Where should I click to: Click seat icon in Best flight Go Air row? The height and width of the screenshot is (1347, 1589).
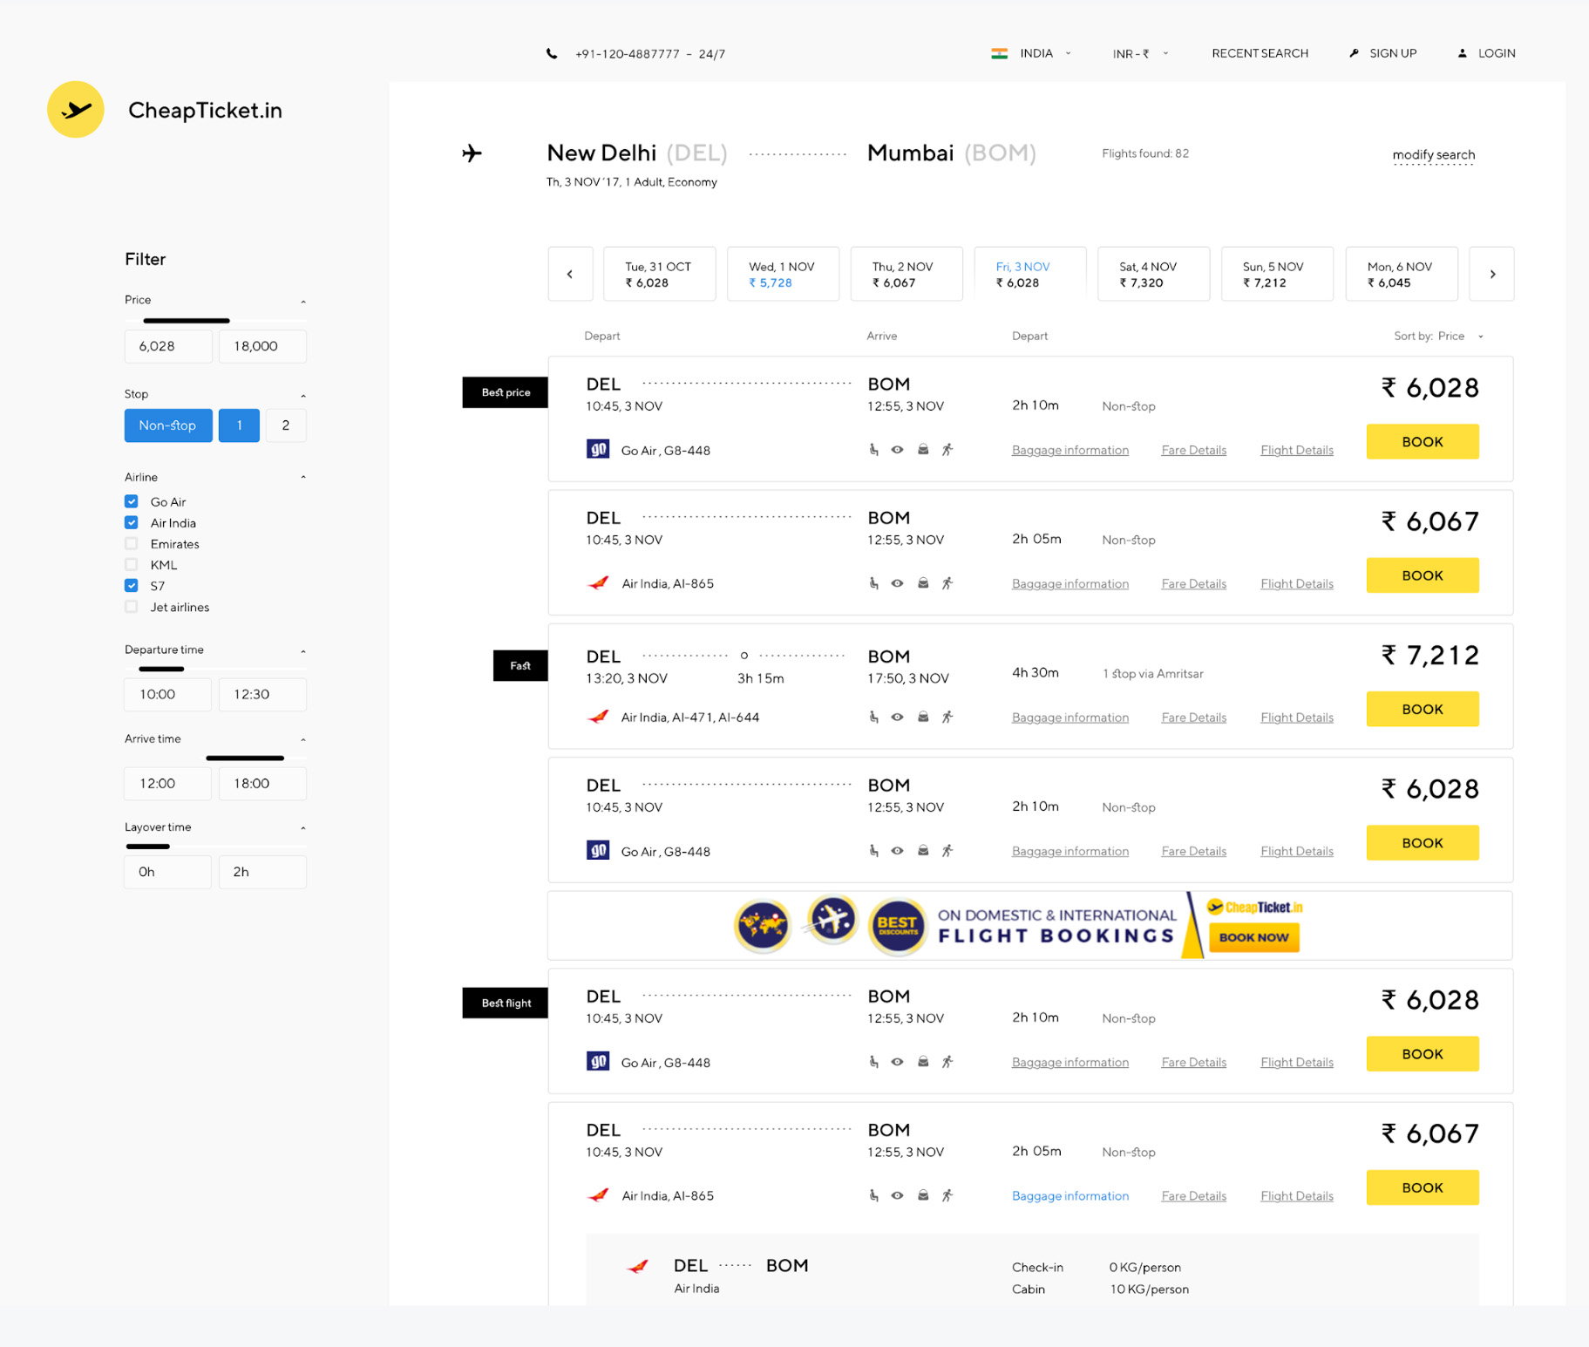[x=873, y=1062]
